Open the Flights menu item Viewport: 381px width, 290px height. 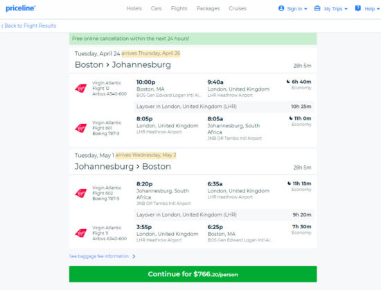pos(179,8)
